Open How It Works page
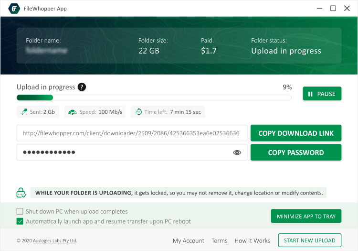 (x=253, y=240)
